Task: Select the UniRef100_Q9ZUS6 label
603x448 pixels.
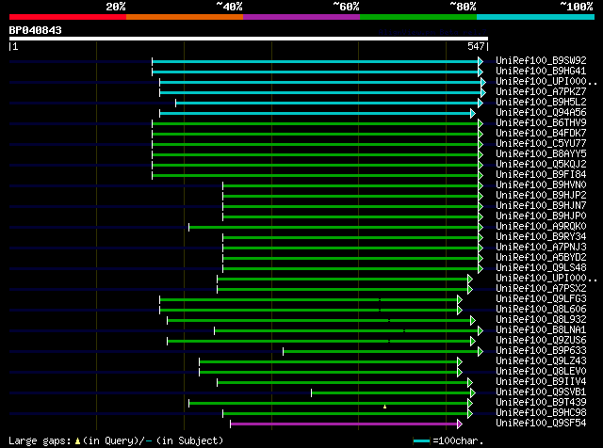Action: pyautogui.click(x=541, y=341)
